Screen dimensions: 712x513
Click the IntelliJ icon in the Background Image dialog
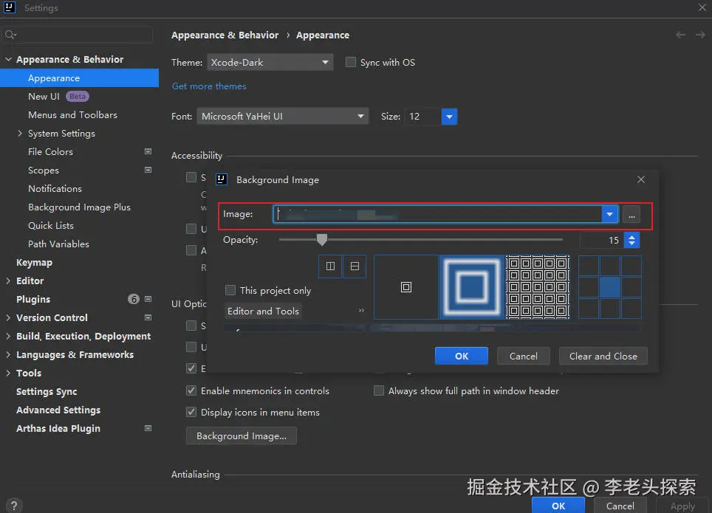pos(221,179)
